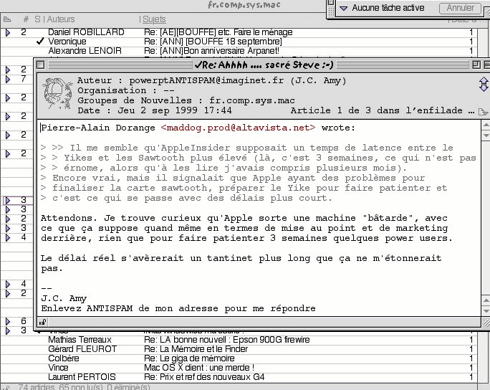
Task: Sort threads by the Auteurs column header
Action: 61,19
